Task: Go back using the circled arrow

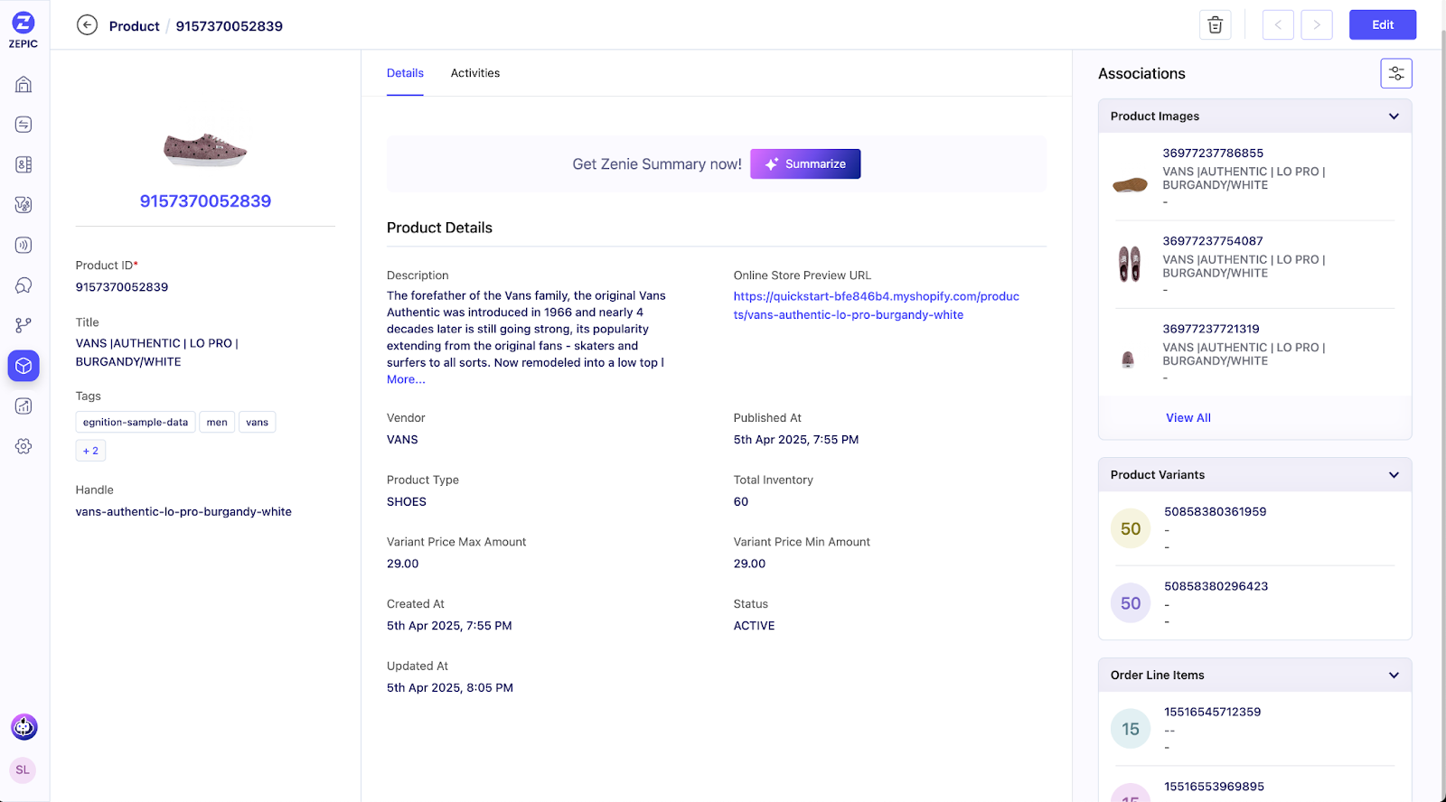Action: (x=87, y=25)
